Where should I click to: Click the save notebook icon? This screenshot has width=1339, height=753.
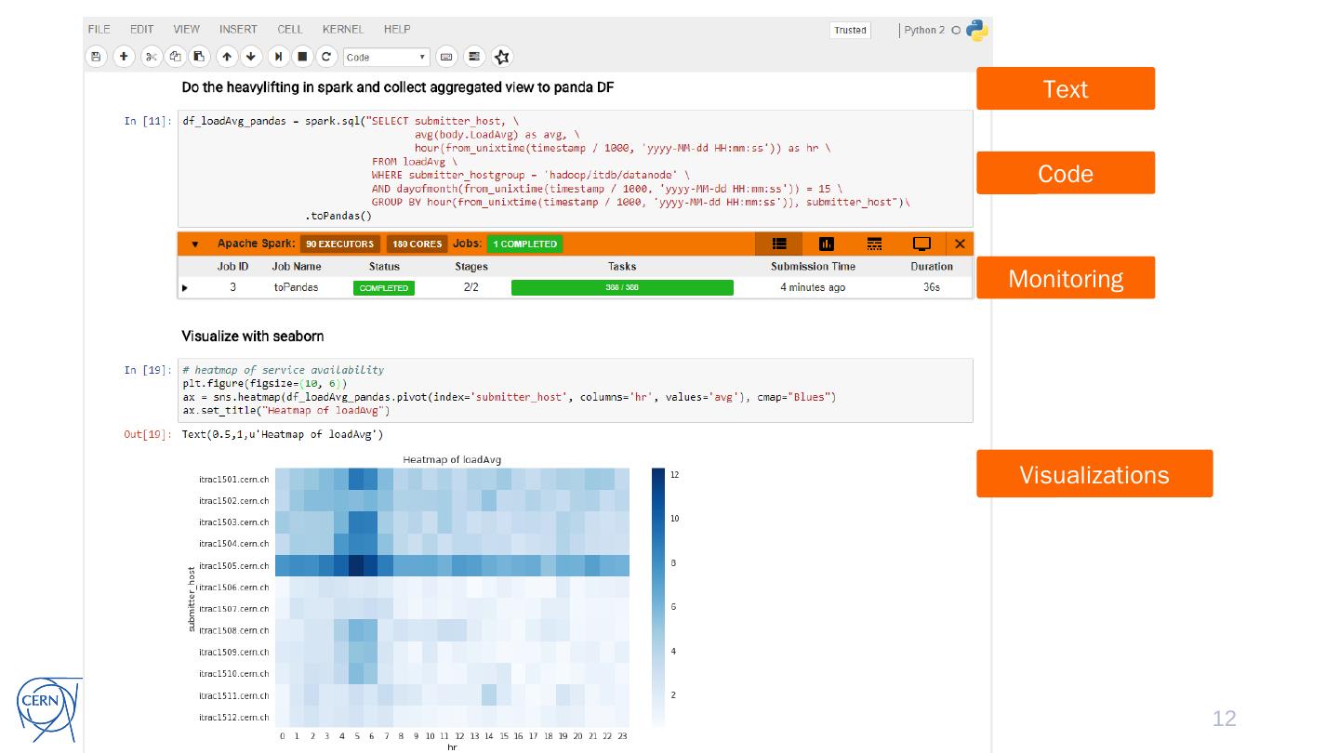[x=95, y=57]
